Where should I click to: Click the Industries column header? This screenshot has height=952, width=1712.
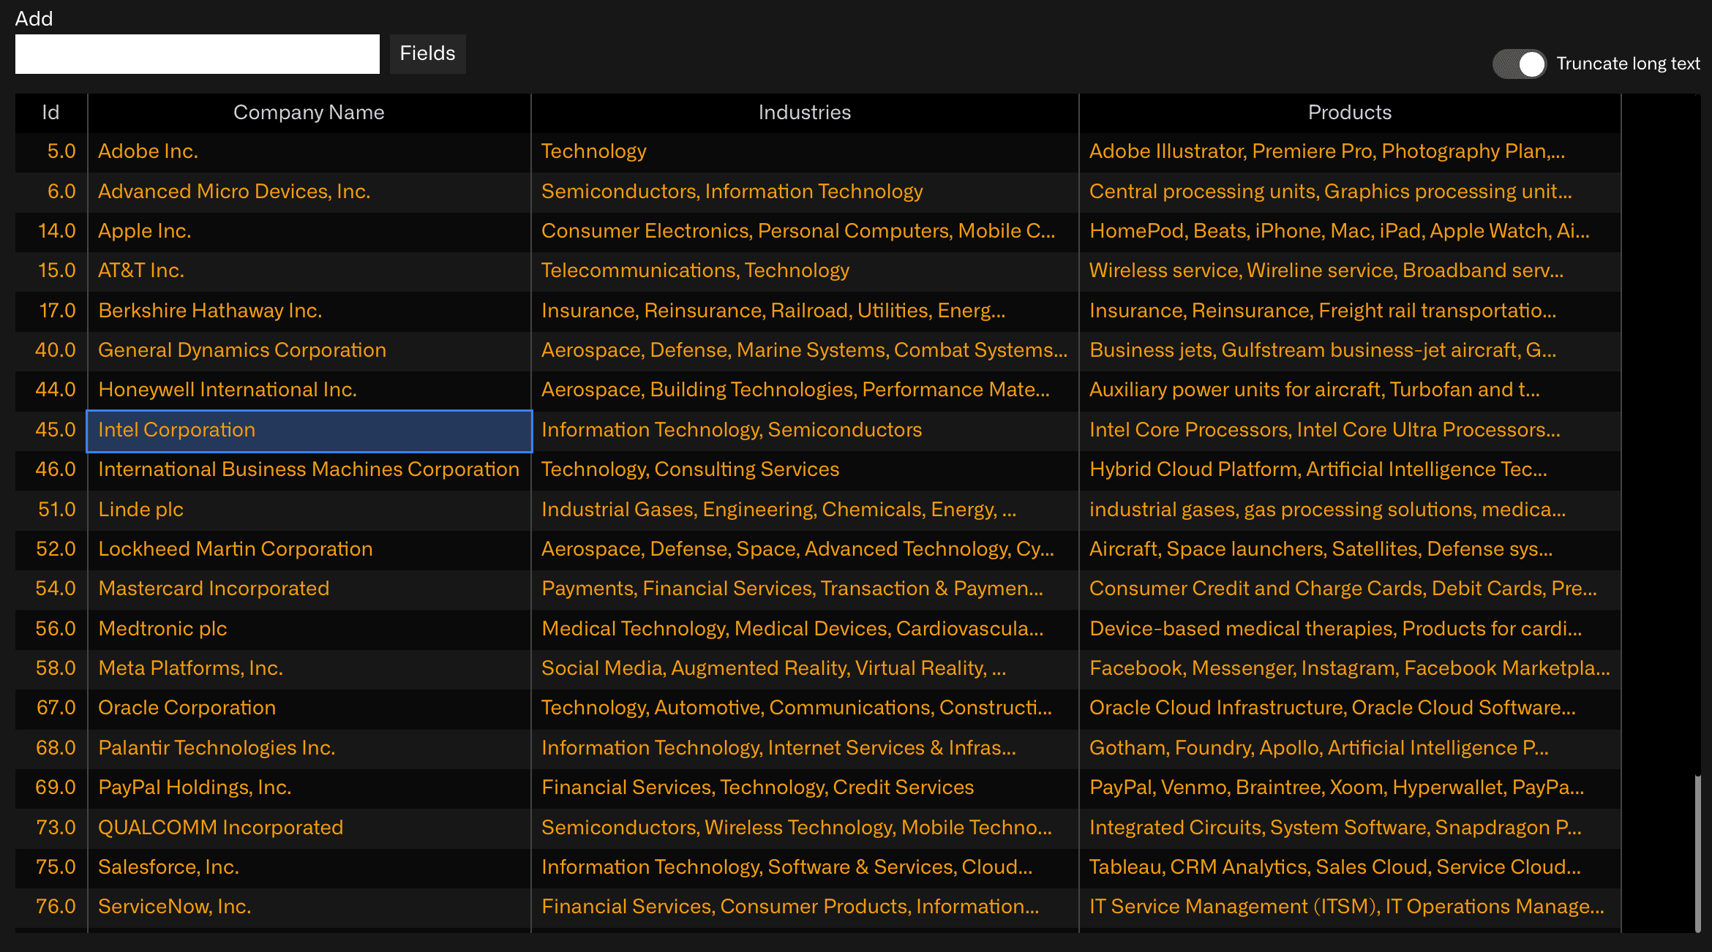[x=804, y=113]
